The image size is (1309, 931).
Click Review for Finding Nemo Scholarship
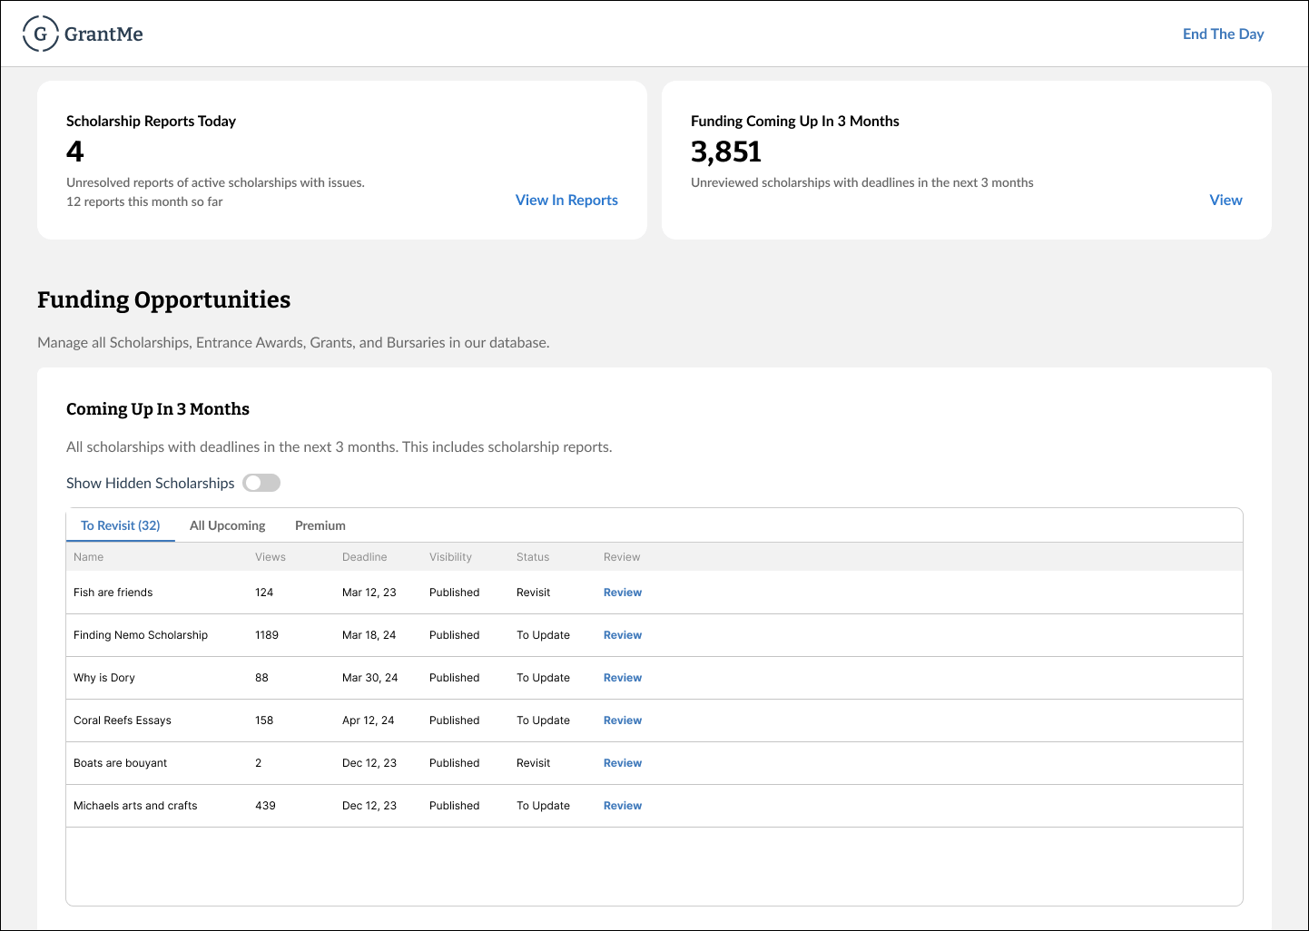pos(623,635)
